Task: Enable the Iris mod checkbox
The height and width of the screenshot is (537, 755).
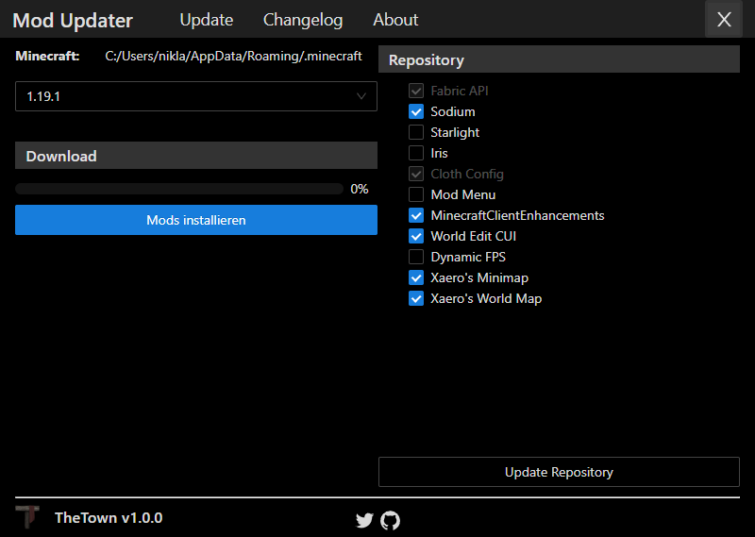Action: (416, 153)
